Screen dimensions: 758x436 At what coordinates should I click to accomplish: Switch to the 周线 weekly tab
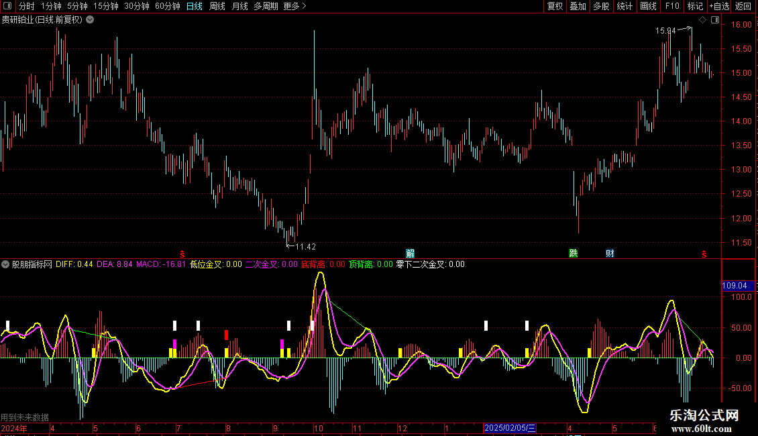click(217, 6)
